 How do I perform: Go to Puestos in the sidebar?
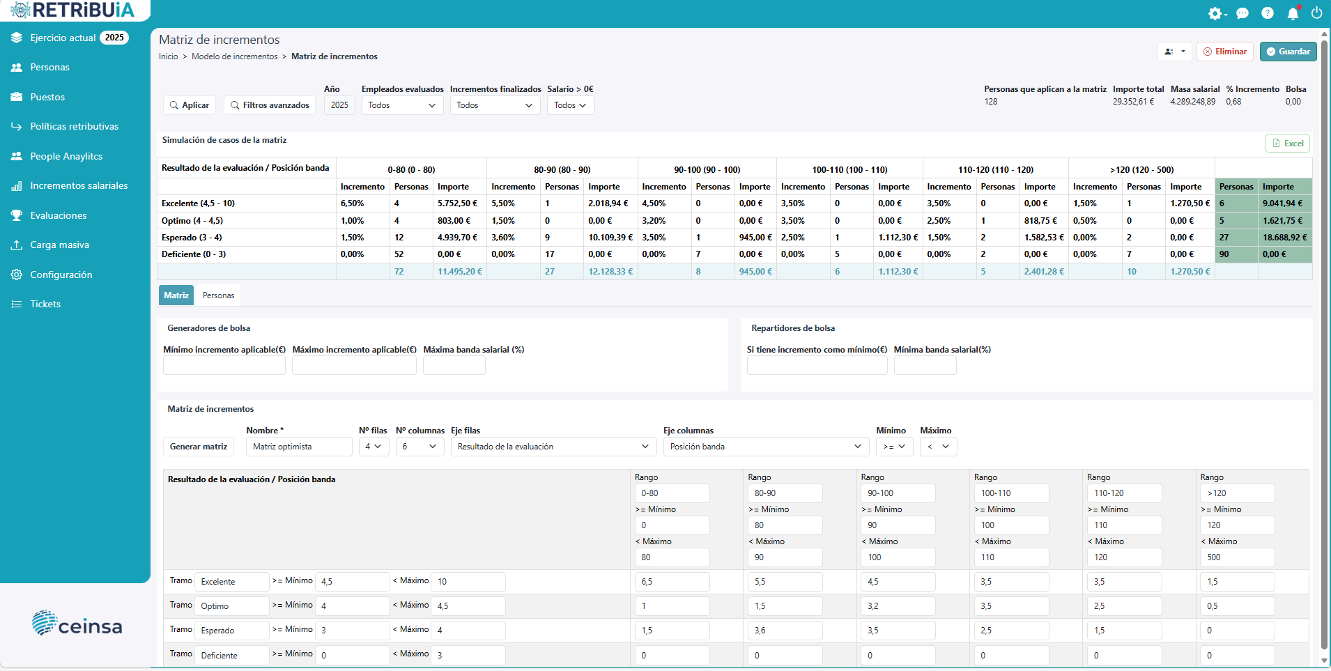(x=47, y=97)
